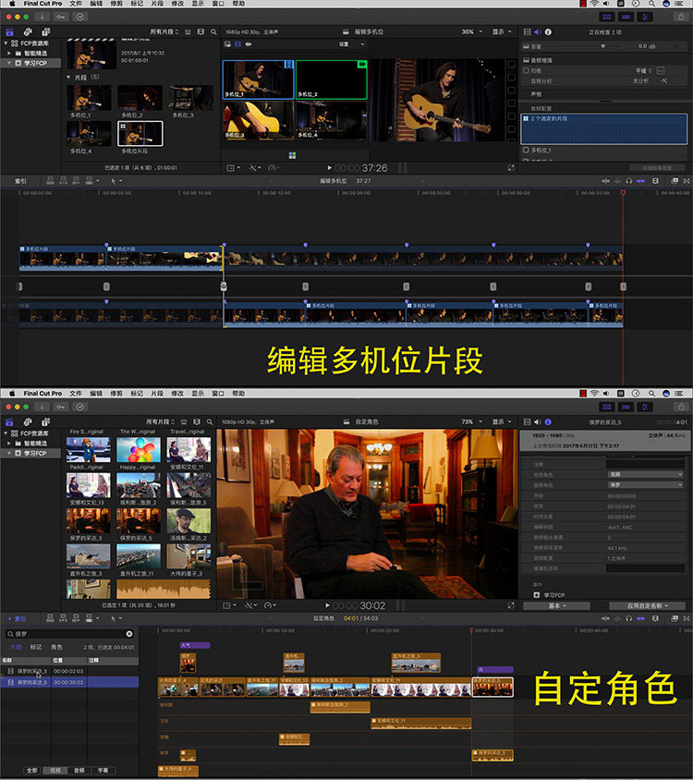
Task: Toggle skimming icon in top timeline bar
Action: pos(605,181)
